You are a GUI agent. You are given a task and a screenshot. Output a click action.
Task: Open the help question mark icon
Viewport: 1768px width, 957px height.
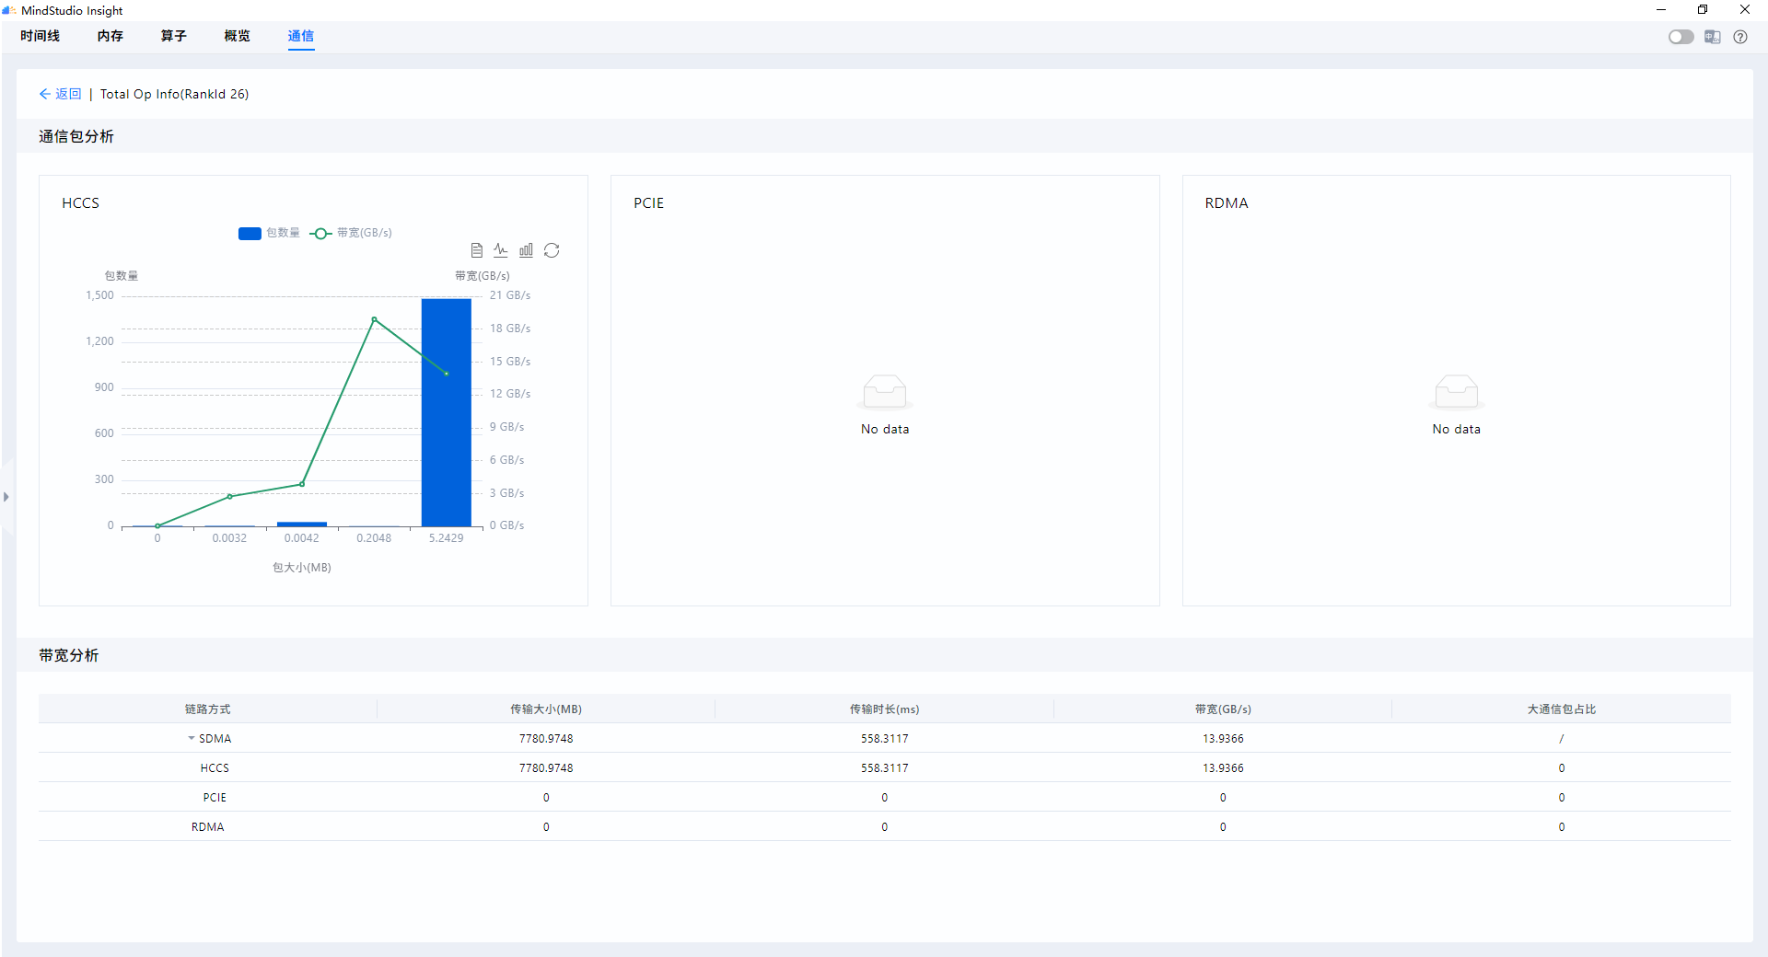point(1739,37)
